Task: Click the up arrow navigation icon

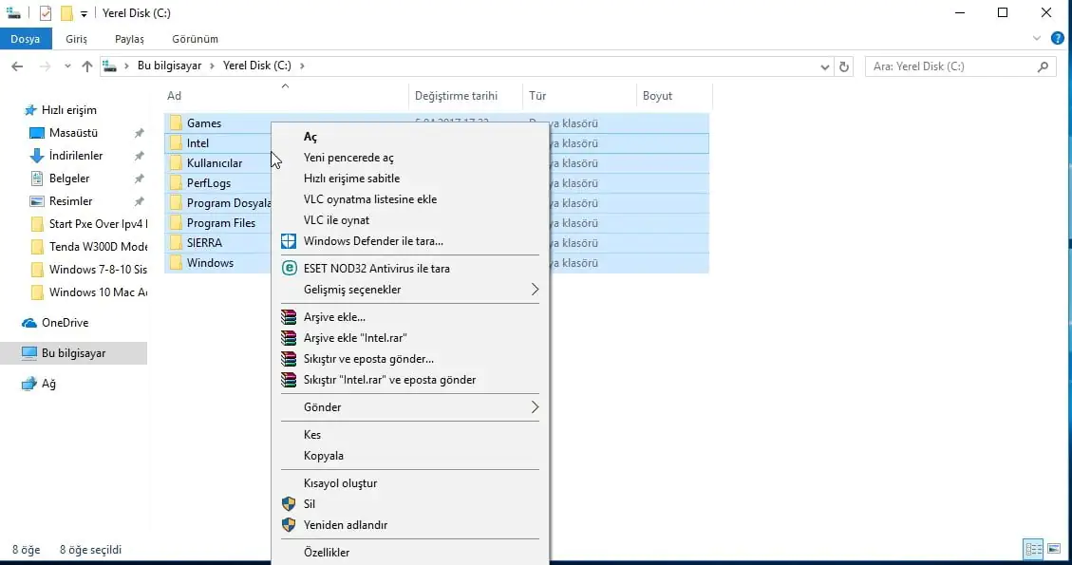Action: tap(87, 66)
